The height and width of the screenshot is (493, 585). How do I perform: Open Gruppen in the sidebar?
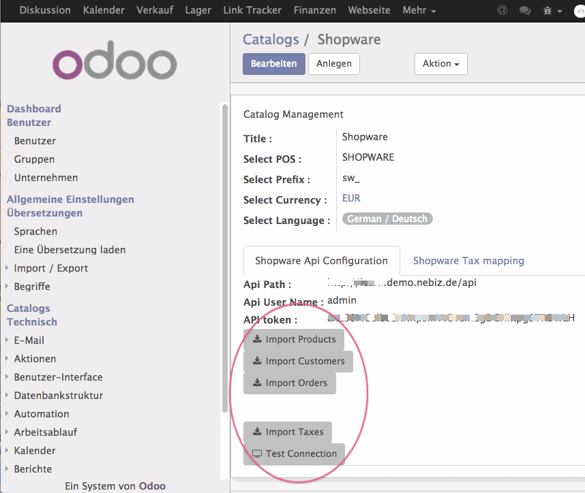pos(34,159)
